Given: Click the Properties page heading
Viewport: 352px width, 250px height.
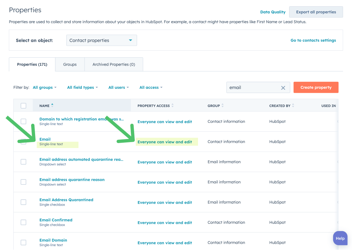Looking at the screenshot, I should [x=25, y=10].
